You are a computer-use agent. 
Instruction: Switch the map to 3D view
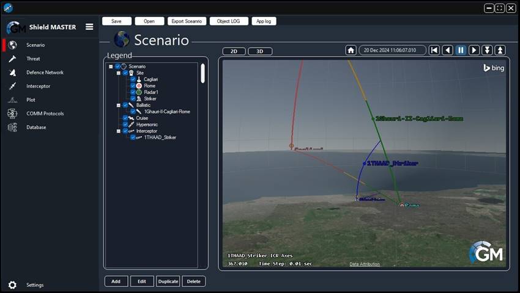tap(260, 51)
